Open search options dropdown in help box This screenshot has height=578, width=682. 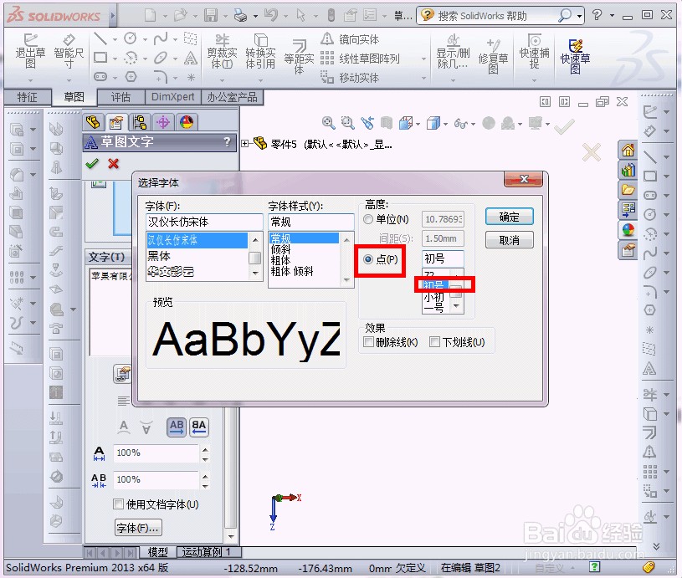tap(579, 16)
